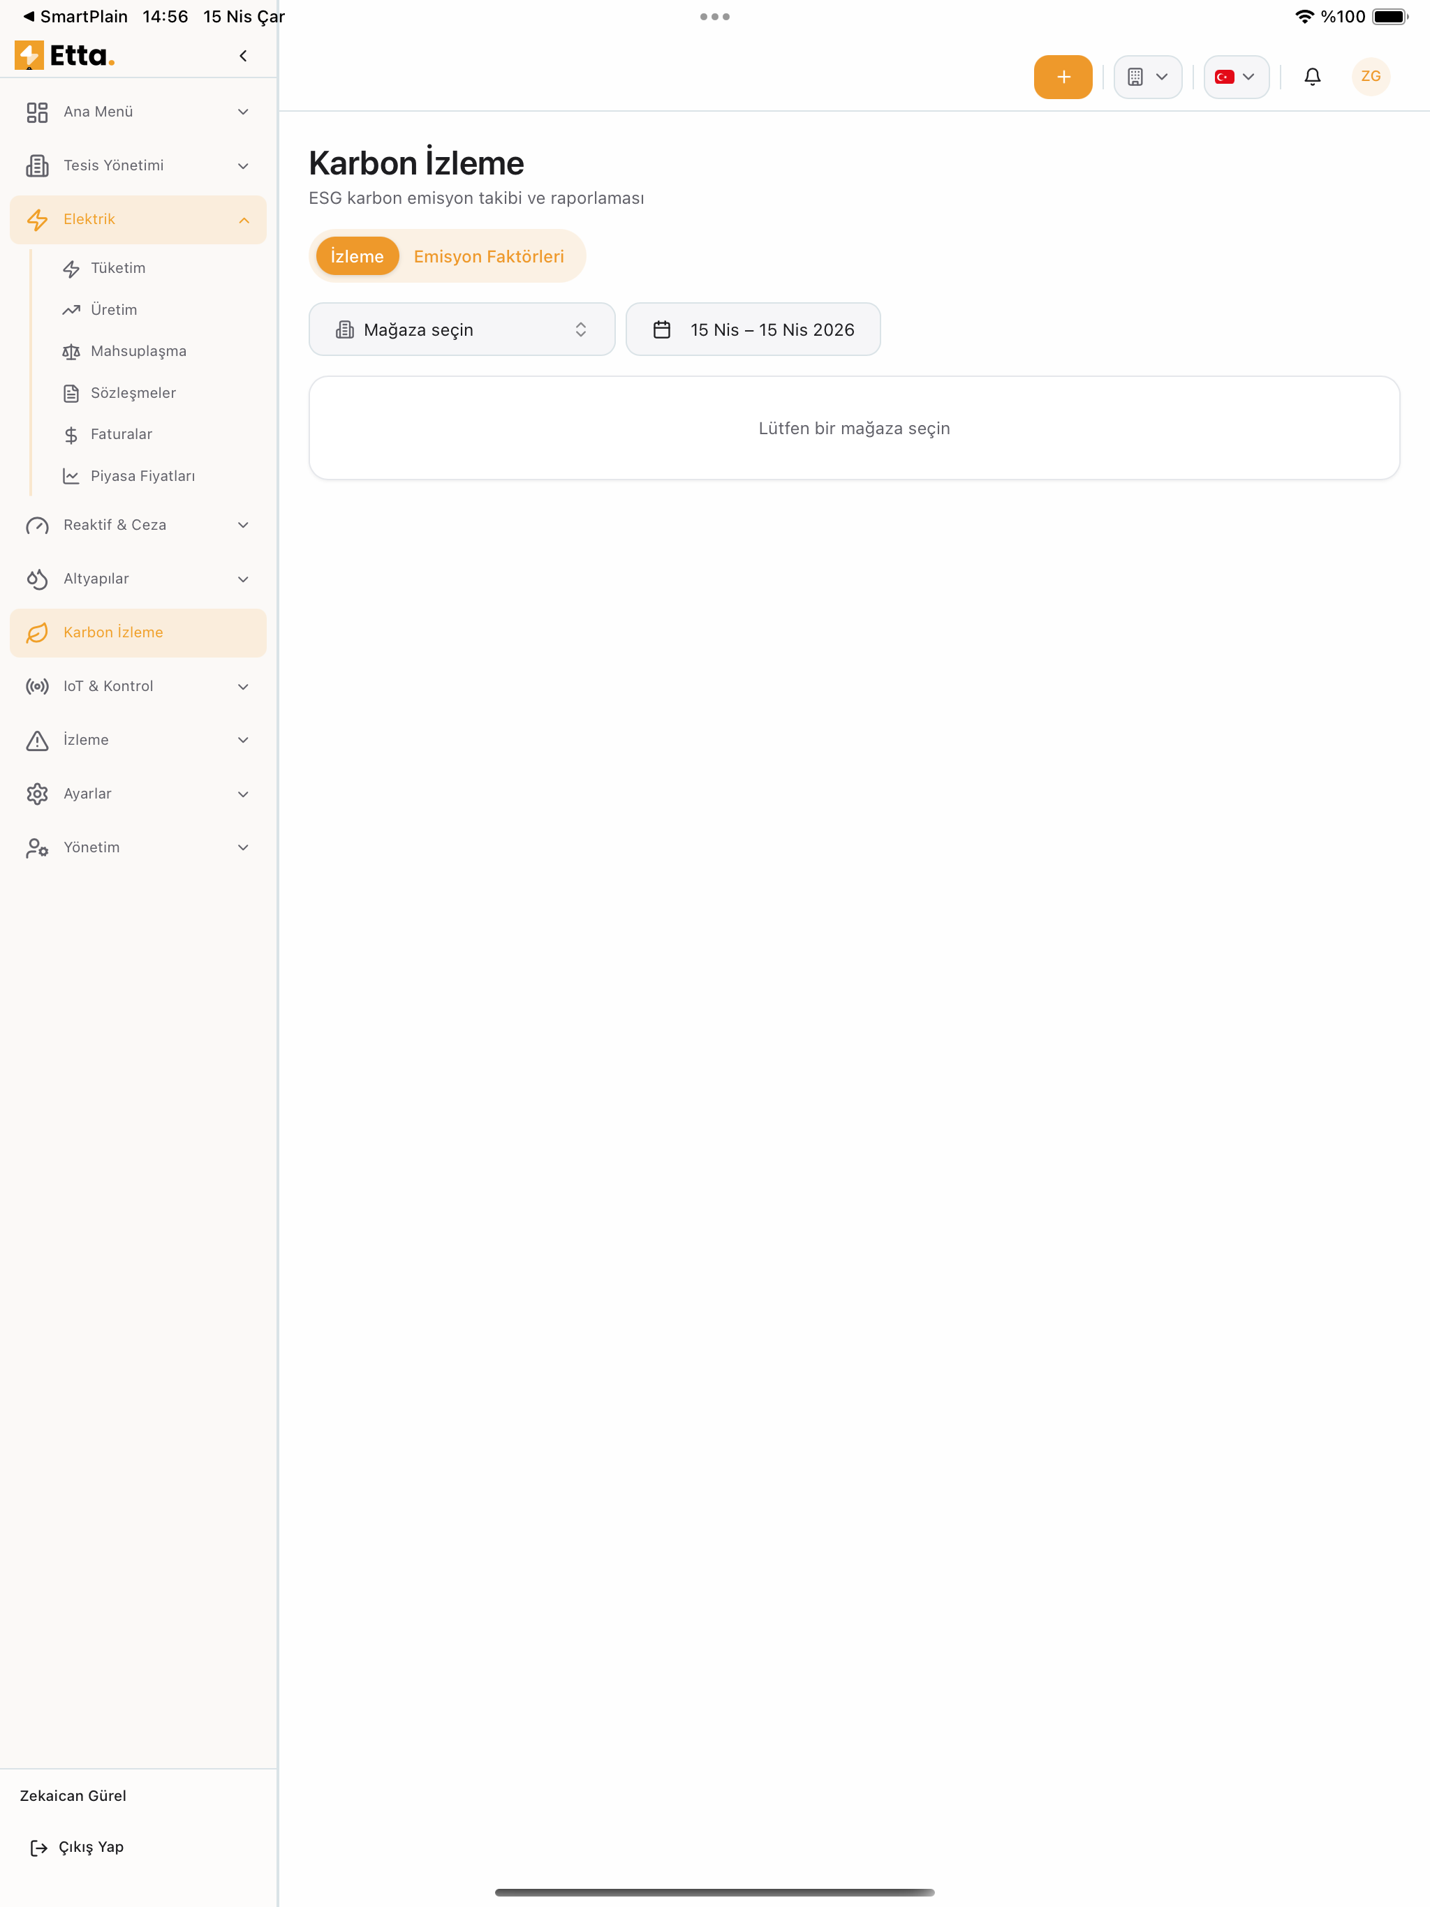Open the 15 Nis – 15 Nis 2026 date range
1430x1907 pixels.
click(x=753, y=329)
